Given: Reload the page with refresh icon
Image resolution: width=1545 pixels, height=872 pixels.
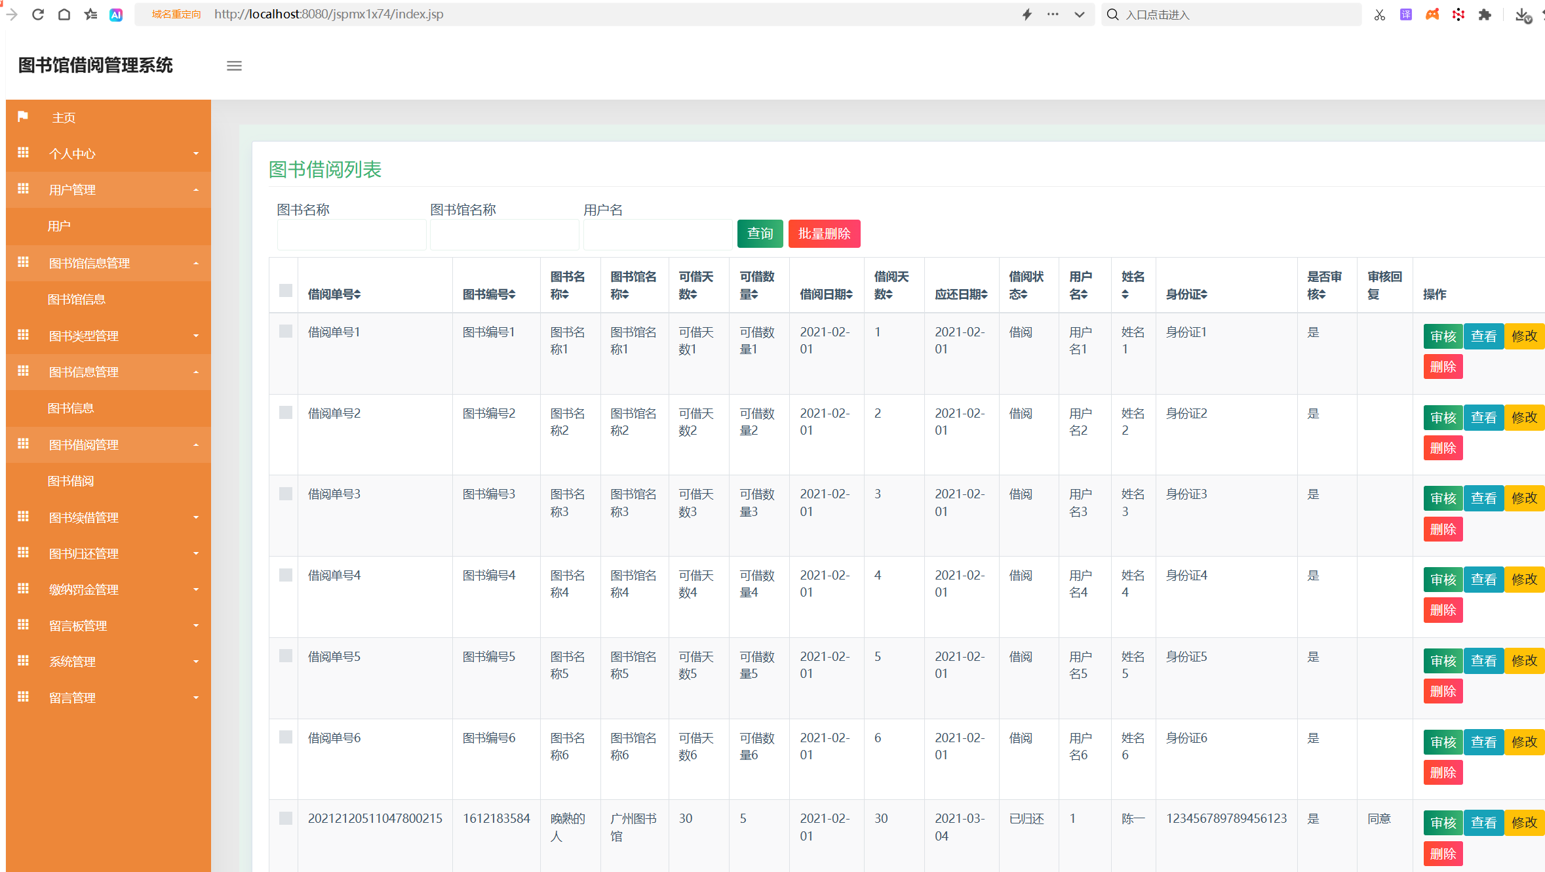Looking at the screenshot, I should pos(38,14).
